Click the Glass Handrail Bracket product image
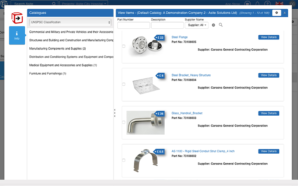This screenshot has height=186, width=298. point(145,123)
